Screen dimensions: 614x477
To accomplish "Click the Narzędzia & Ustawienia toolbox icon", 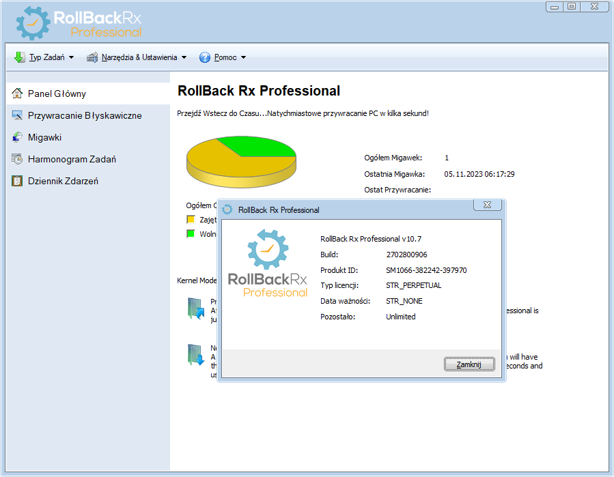I will pos(92,57).
